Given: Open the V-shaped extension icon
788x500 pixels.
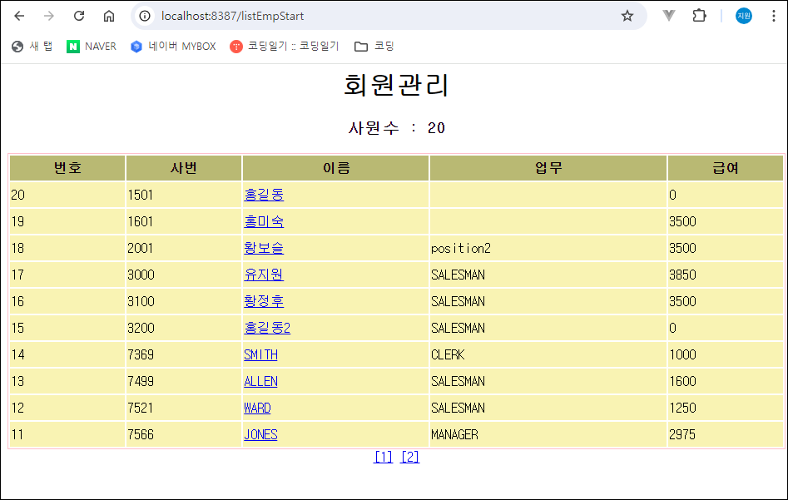Looking at the screenshot, I should [668, 16].
